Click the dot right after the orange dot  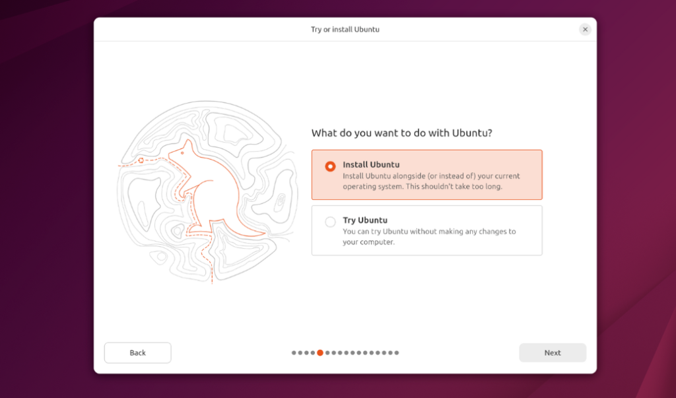coord(327,352)
